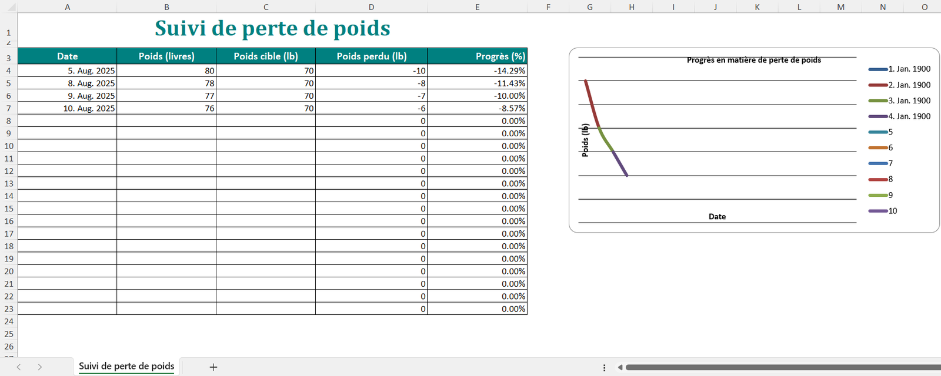Select column K header
This screenshot has height=376, width=941.
[x=757, y=7]
